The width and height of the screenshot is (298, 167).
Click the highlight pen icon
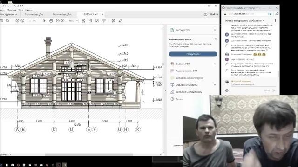coord(120,21)
